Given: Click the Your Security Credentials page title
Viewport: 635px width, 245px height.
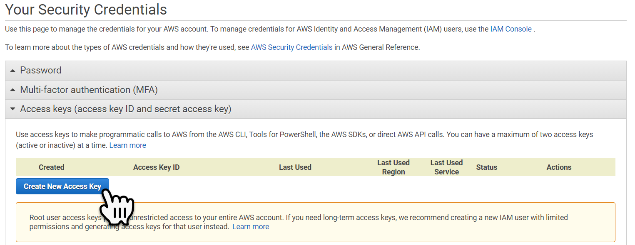Looking at the screenshot, I should click(x=86, y=9).
